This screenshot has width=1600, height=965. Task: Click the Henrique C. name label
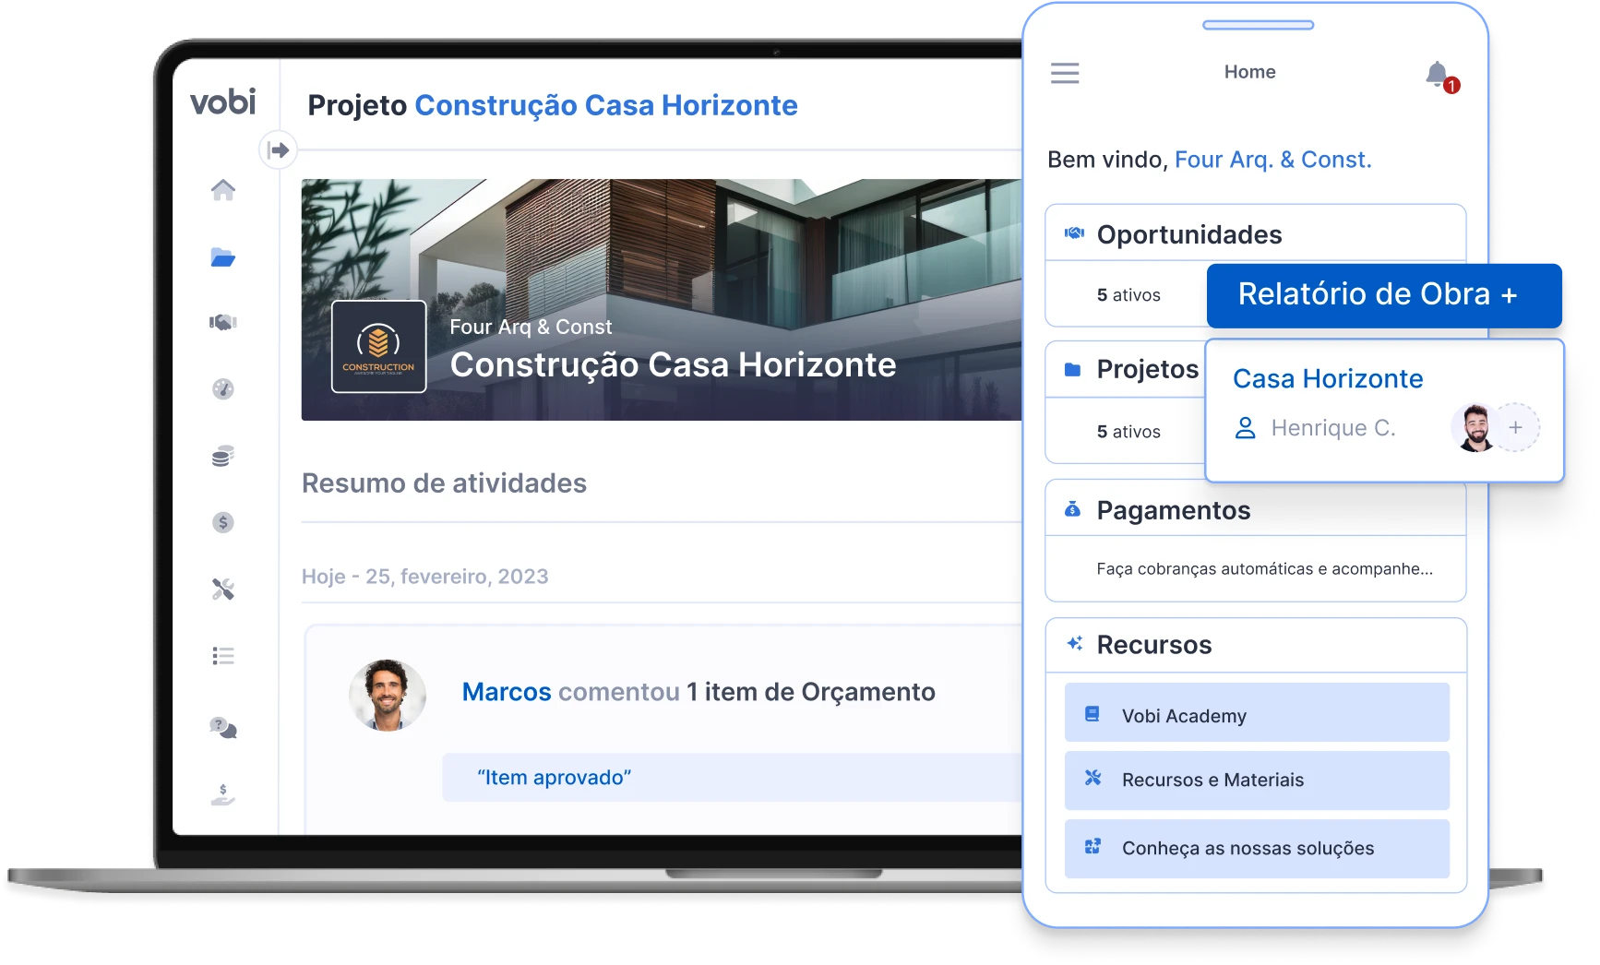pos(1332,428)
